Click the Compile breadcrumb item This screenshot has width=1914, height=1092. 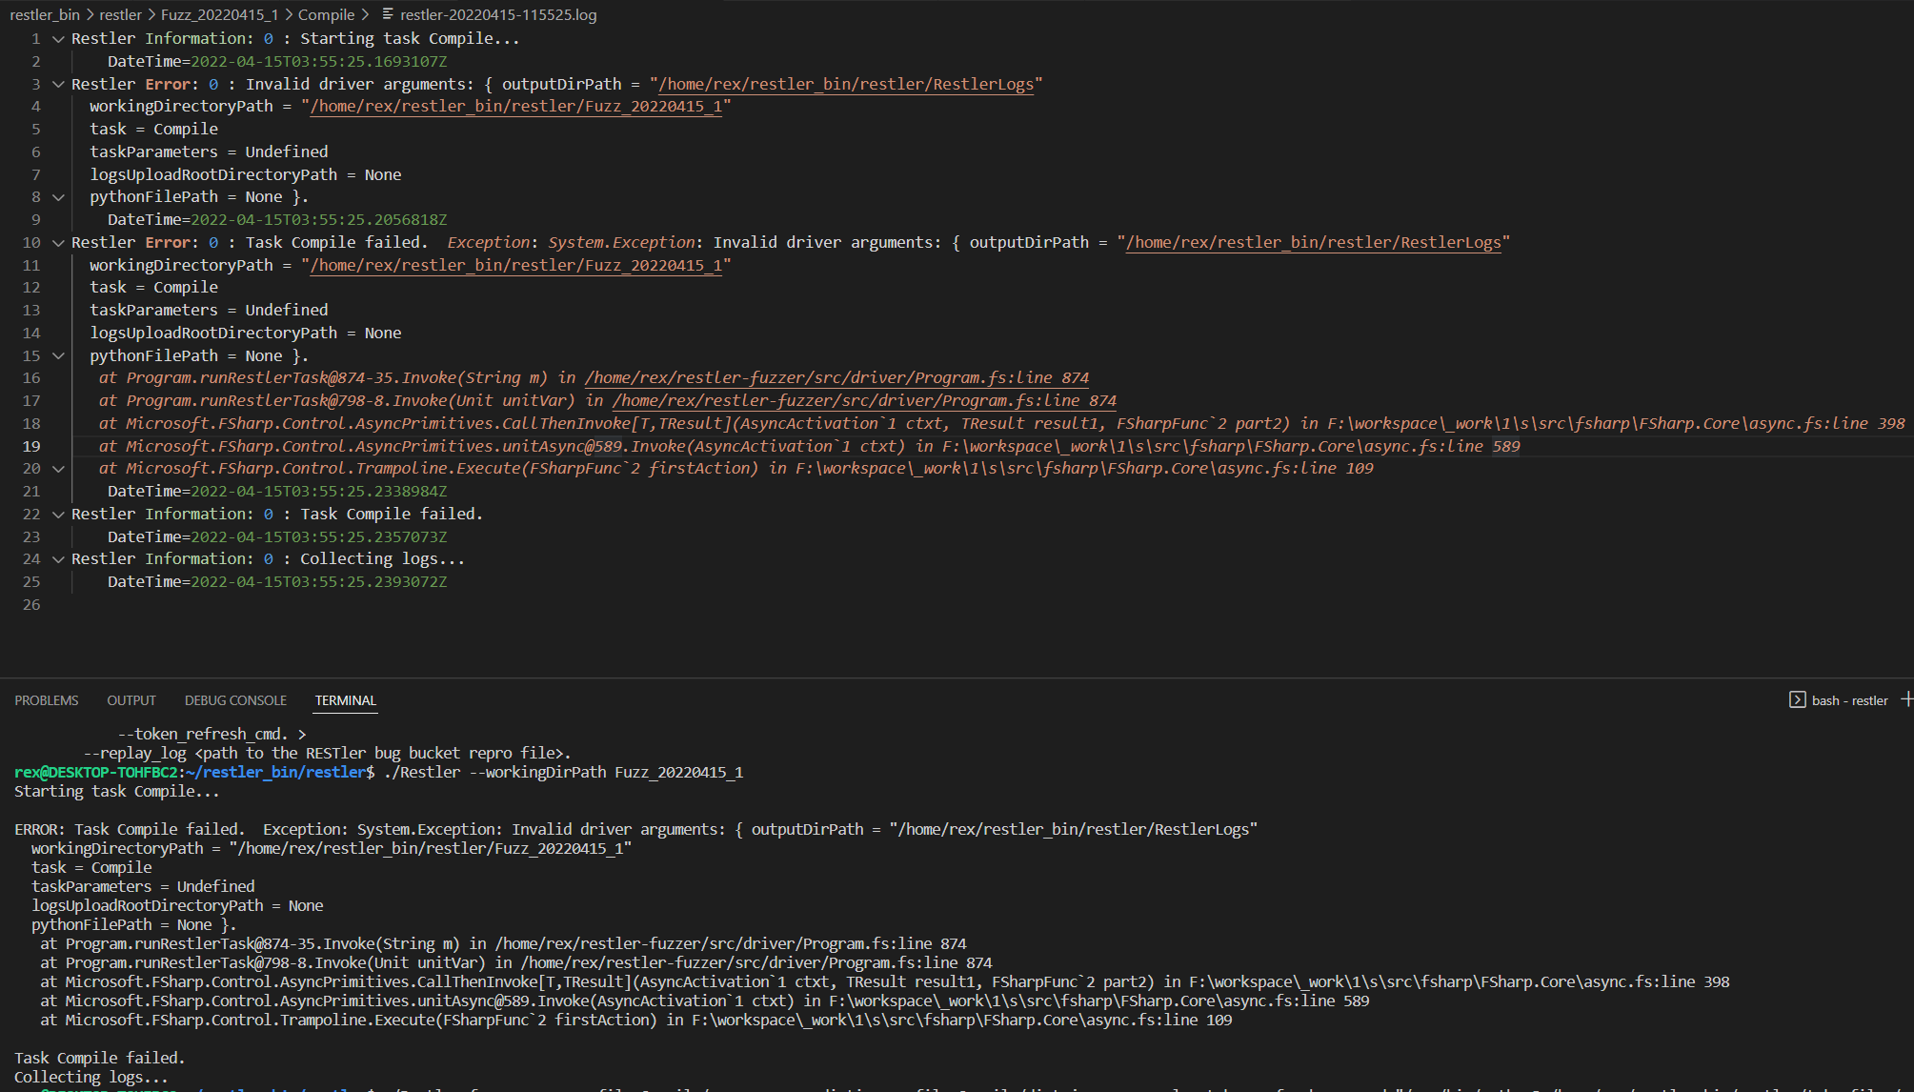326,14
